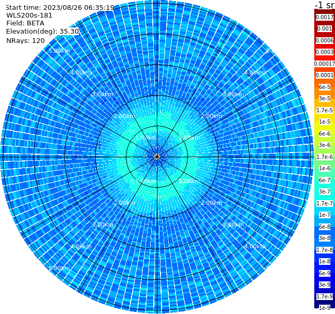Click colorbar label 1e-5
This screenshot has height=314, width=335.
[325, 122]
